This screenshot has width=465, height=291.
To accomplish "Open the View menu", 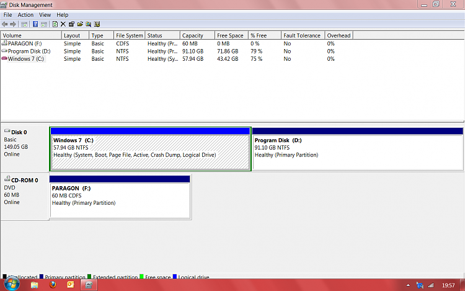I will pyautogui.click(x=45, y=15).
